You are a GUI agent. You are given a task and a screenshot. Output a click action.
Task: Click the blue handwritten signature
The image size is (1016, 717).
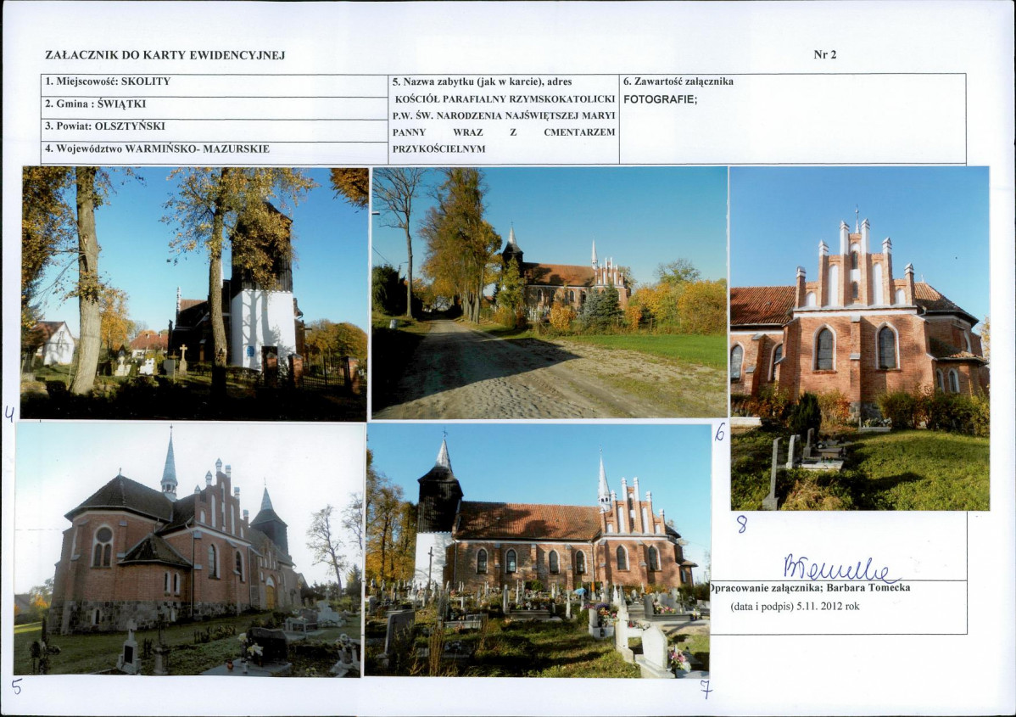(x=840, y=569)
